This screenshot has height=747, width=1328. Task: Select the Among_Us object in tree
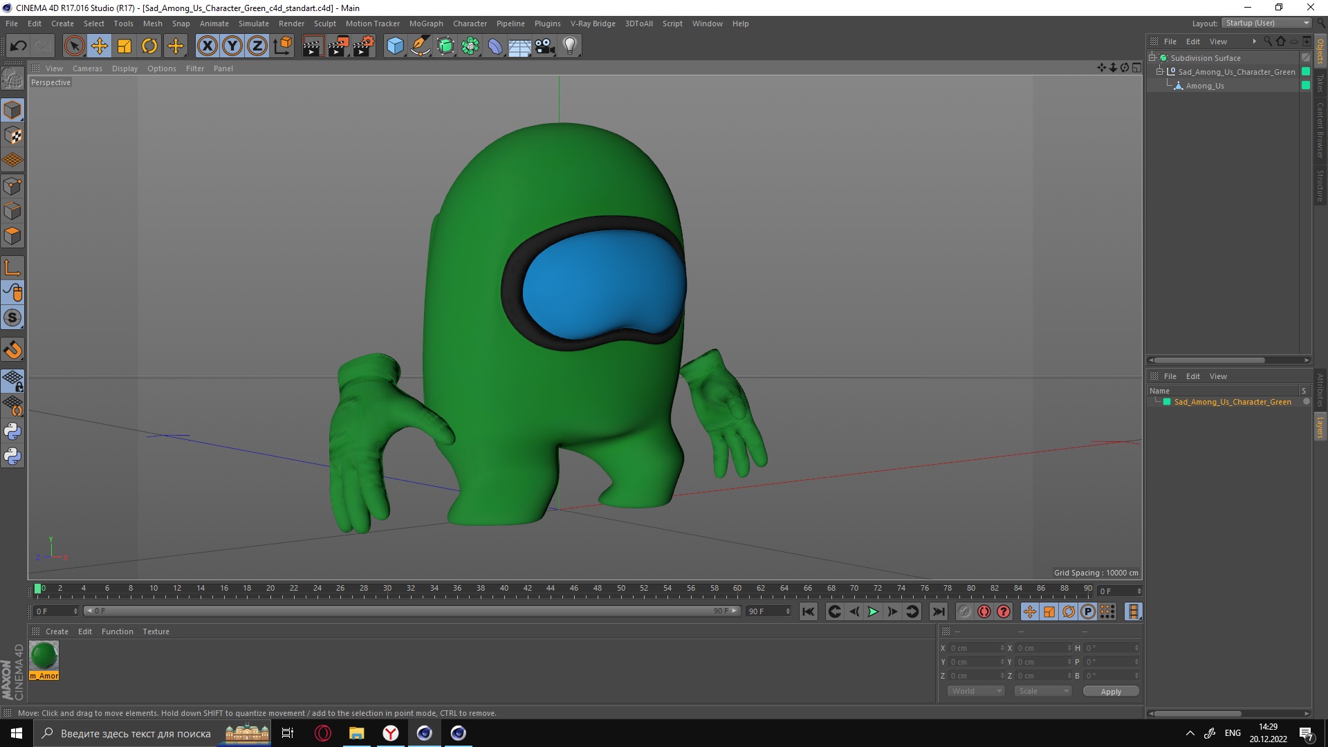(1204, 86)
